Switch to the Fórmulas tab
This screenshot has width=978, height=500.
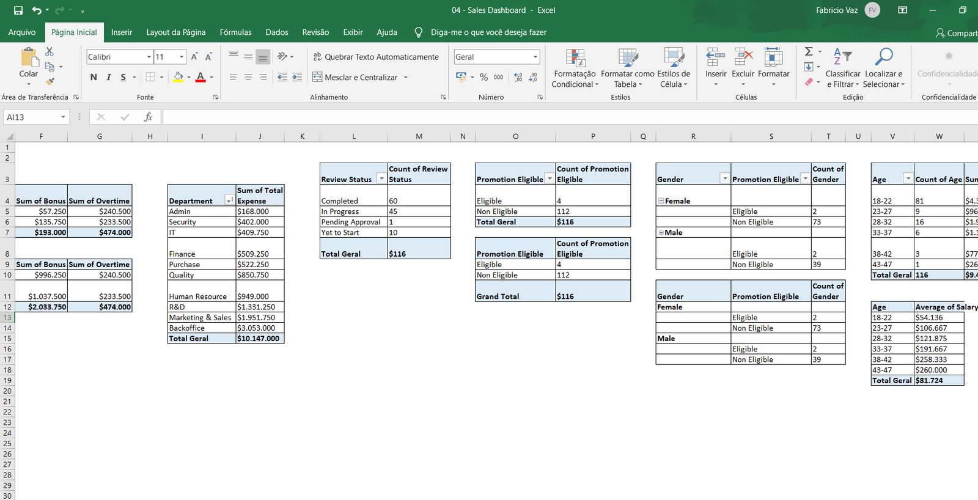(235, 32)
